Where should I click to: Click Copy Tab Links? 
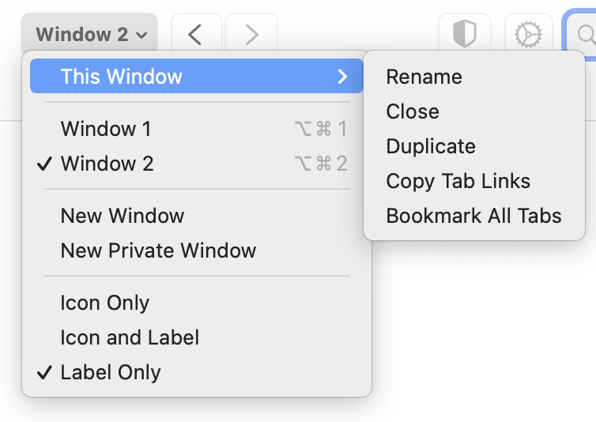(458, 181)
